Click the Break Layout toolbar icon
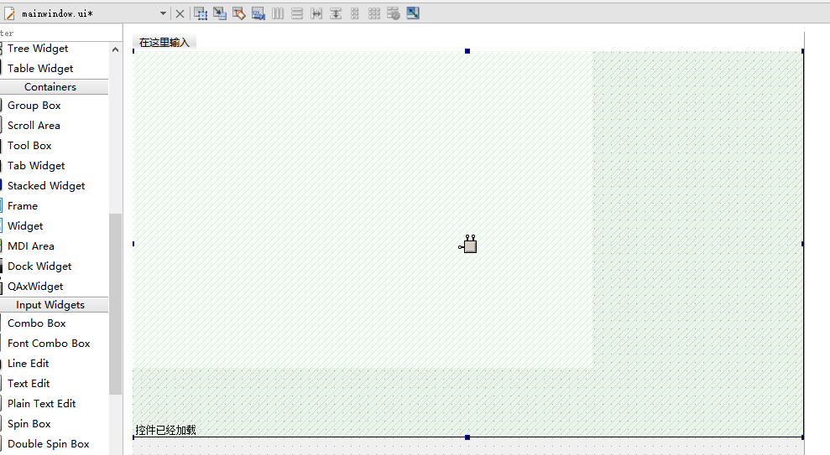The image size is (830, 455). [x=394, y=13]
